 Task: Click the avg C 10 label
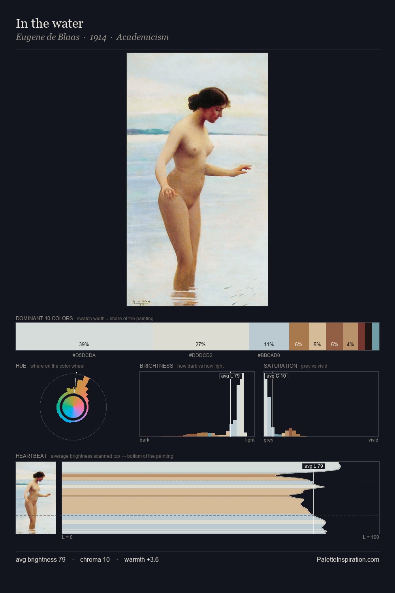[276, 376]
